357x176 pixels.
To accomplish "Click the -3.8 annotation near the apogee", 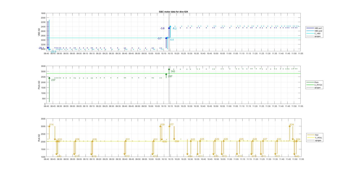I will pyautogui.click(x=162, y=28).
